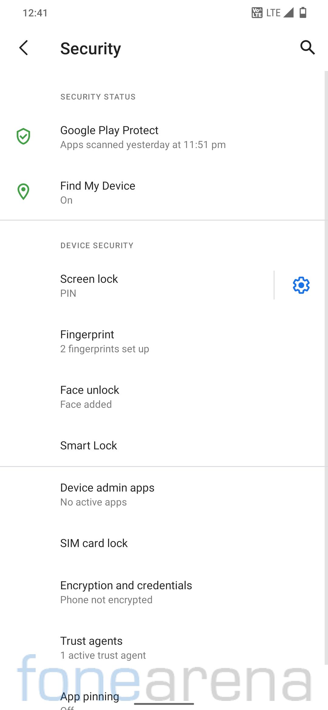Image resolution: width=328 pixels, height=710 pixels.
Task: Open Encryption and credentials
Action: (126, 592)
